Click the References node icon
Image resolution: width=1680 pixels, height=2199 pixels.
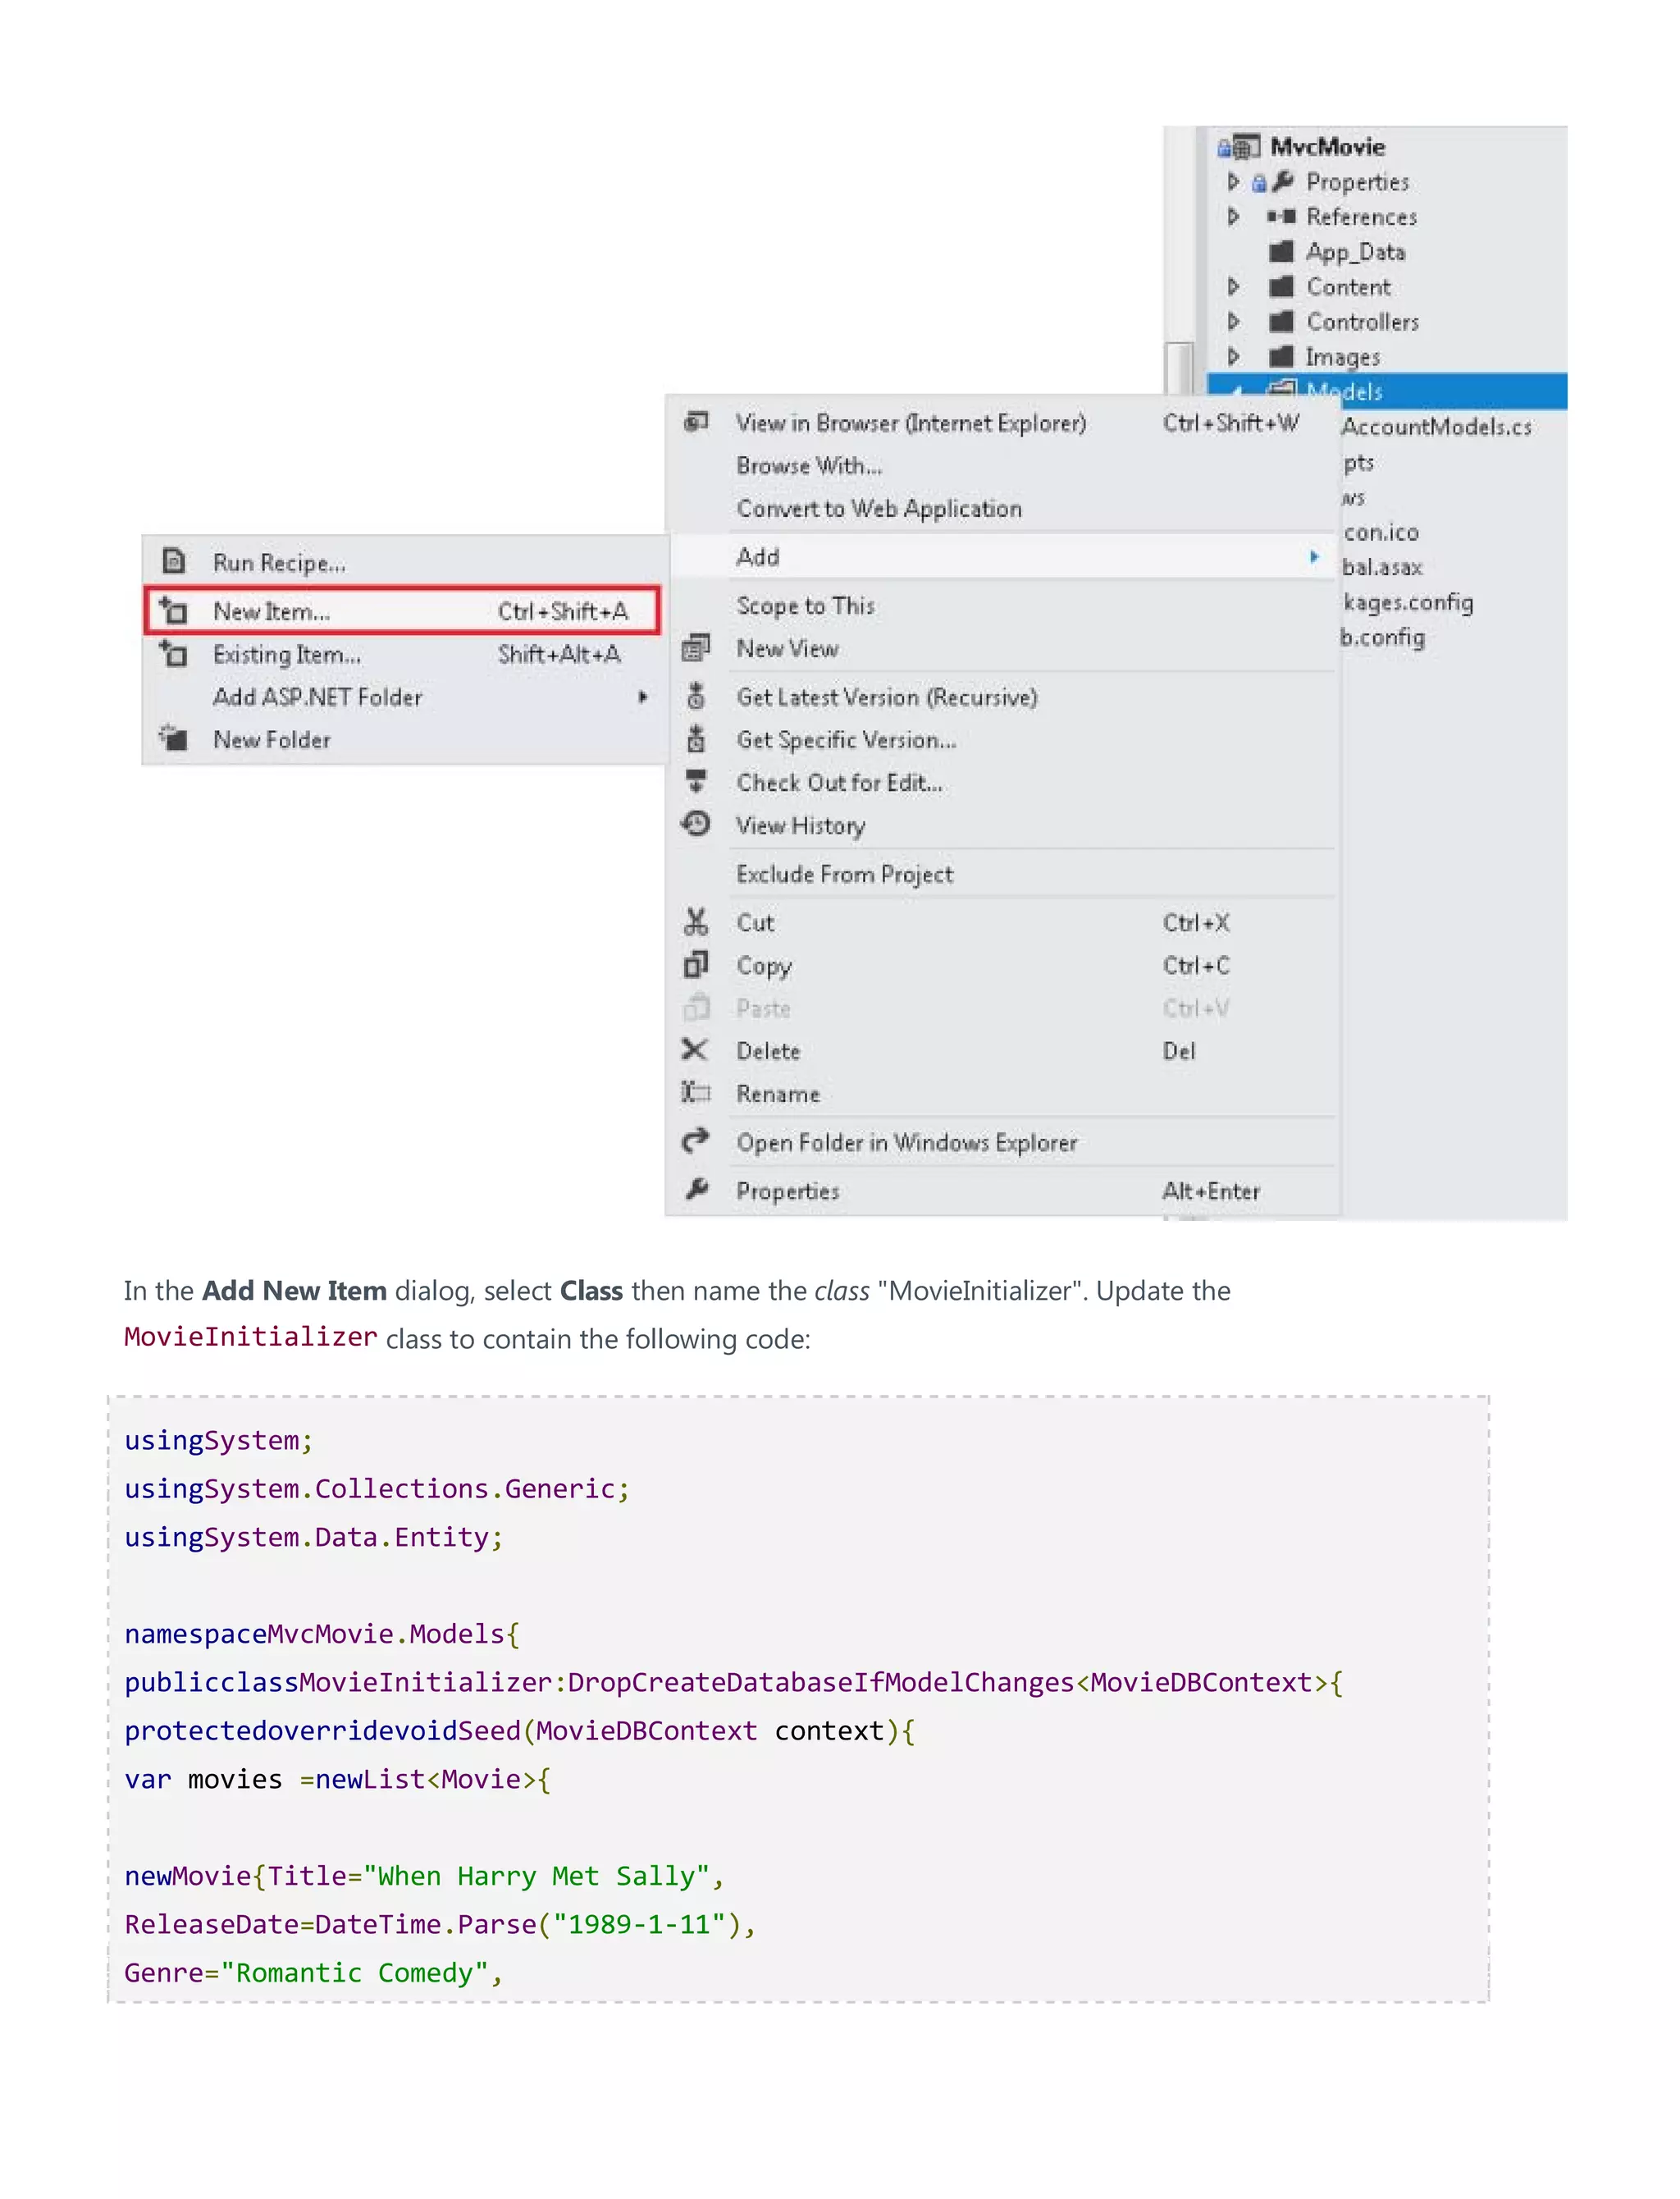[1281, 216]
